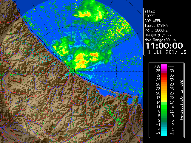Image resolution: width=191 pixels, height=143 pixels.
Task: Click the radar site at the crosshair center
Action: click(x=72, y=71)
